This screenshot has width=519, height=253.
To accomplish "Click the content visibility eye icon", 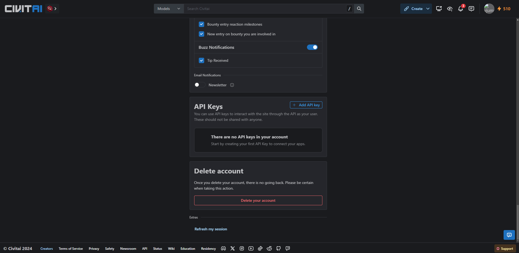I will (450, 9).
